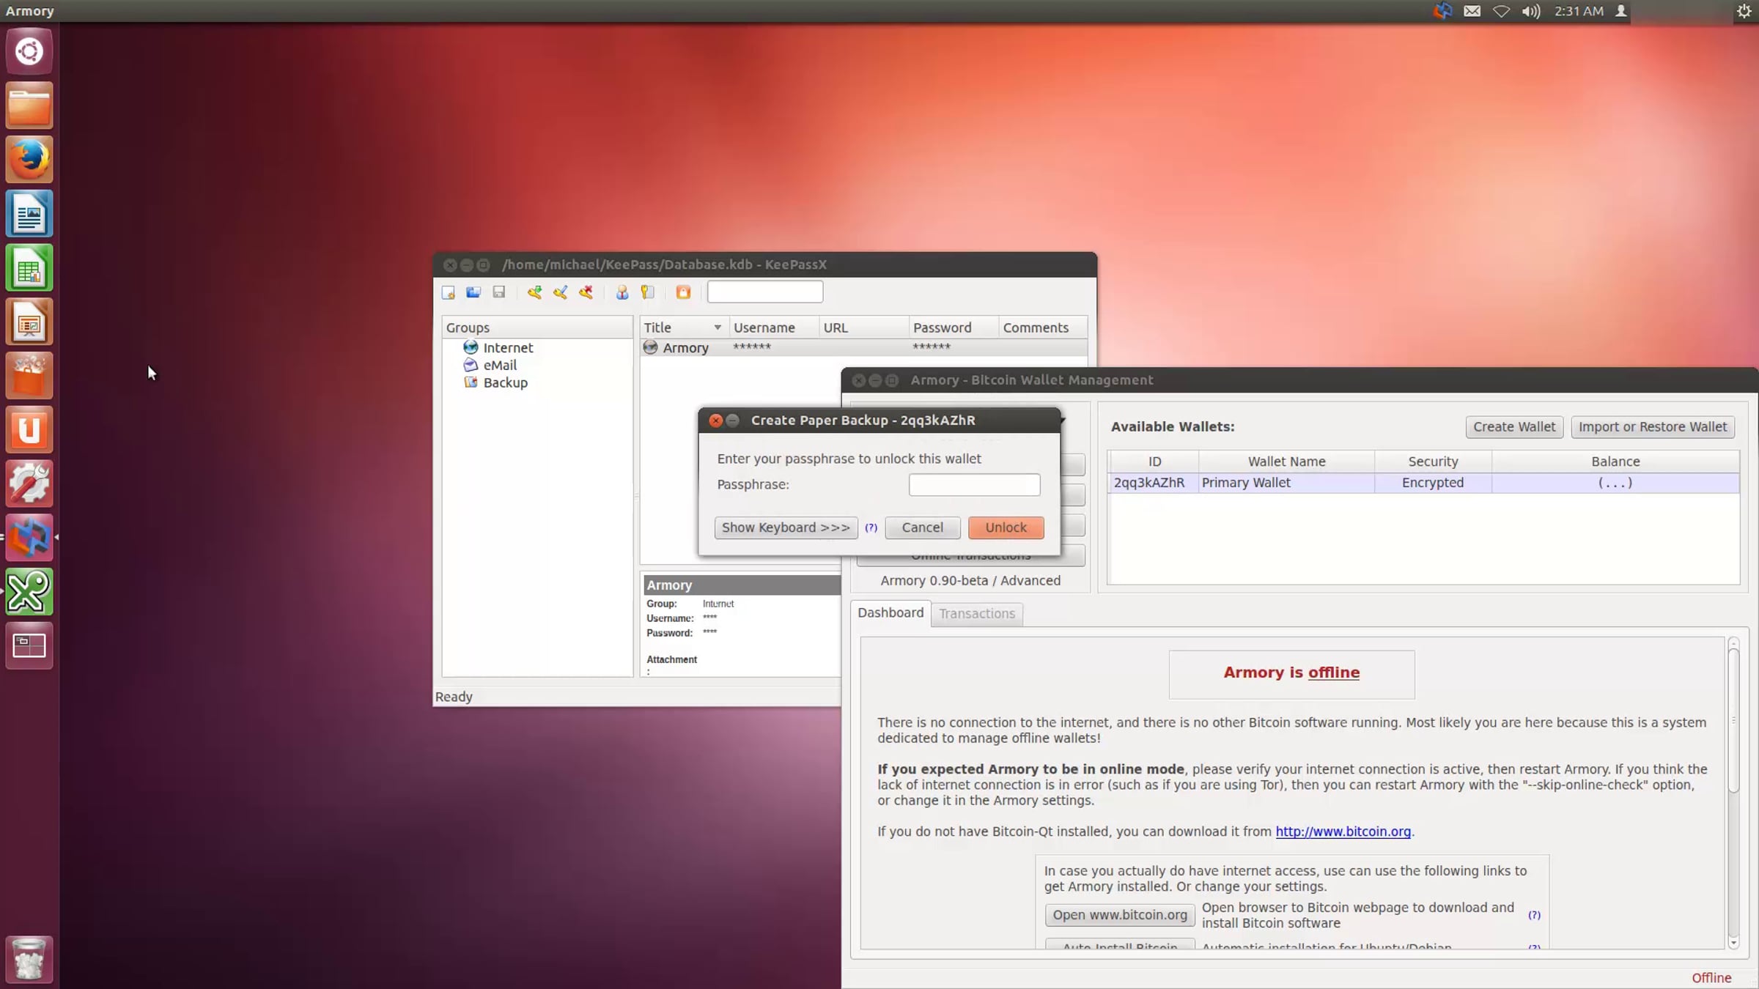
Task: Click the Security column header in Armory
Action: tap(1433, 462)
